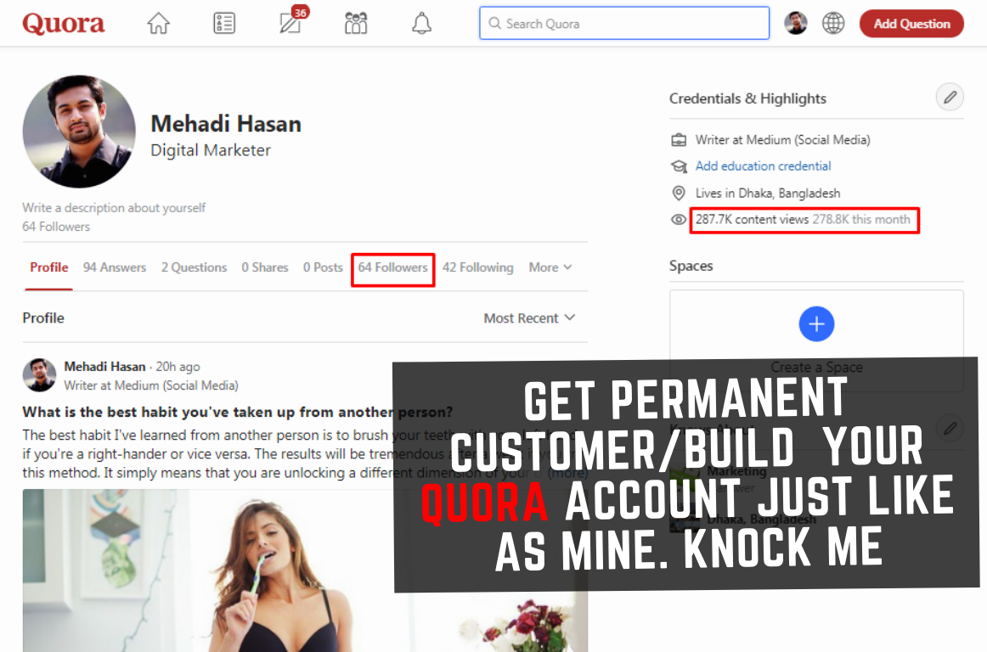Image resolution: width=987 pixels, height=652 pixels.
Task: Click inside the Search Quora field
Action: (x=624, y=23)
